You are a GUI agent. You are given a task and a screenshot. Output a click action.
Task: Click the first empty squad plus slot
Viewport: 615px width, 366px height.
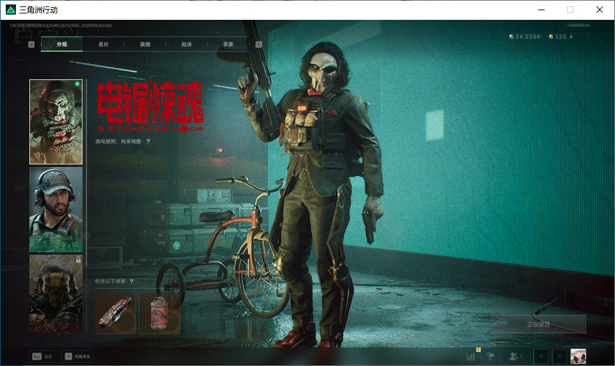(x=541, y=356)
